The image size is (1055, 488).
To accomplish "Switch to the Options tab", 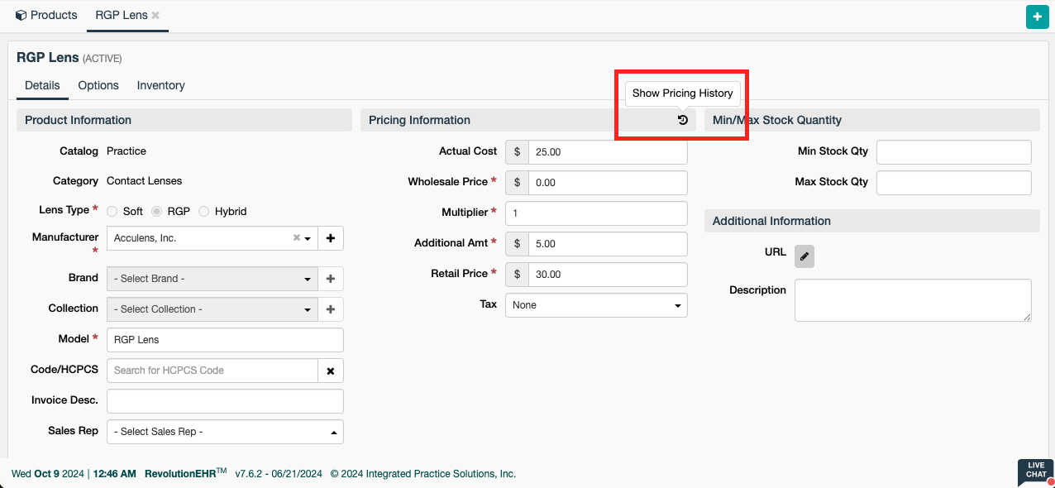I will (98, 85).
